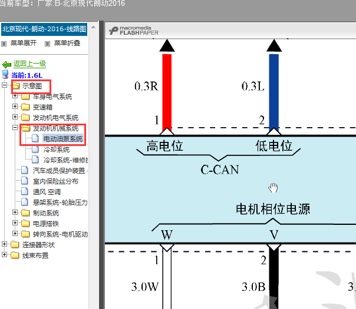356x309 pixels.
Task: Click the 电动油泵系统 document icon
Action: point(35,138)
